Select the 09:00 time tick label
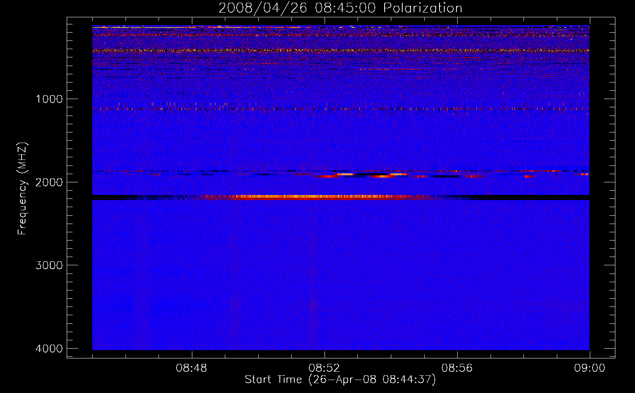This screenshot has height=393, width=635. (x=589, y=368)
